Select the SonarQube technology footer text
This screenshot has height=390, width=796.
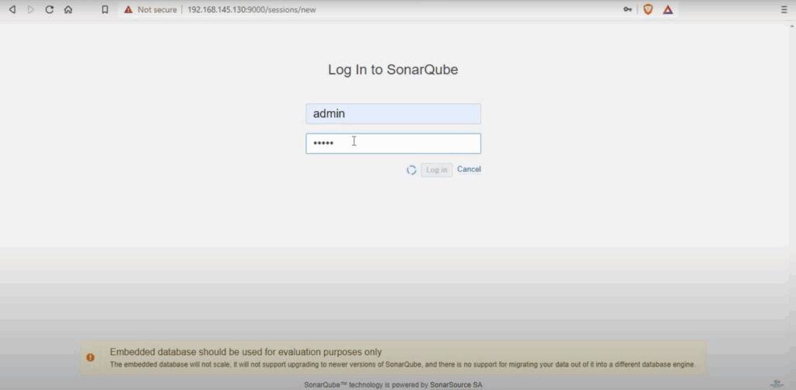pyautogui.click(x=393, y=385)
